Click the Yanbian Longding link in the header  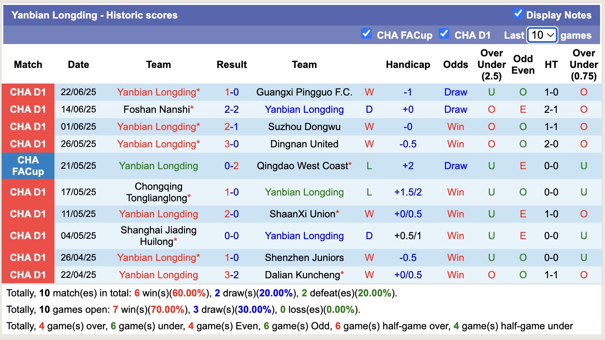tap(54, 15)
